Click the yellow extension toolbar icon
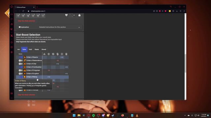This screenshot has height=118, width=211. click(x=170, y=11)
